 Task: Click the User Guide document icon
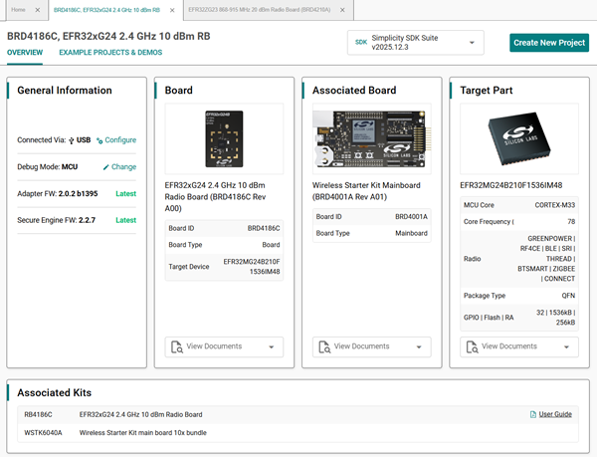pyautogui.click(x=533, y=414)
